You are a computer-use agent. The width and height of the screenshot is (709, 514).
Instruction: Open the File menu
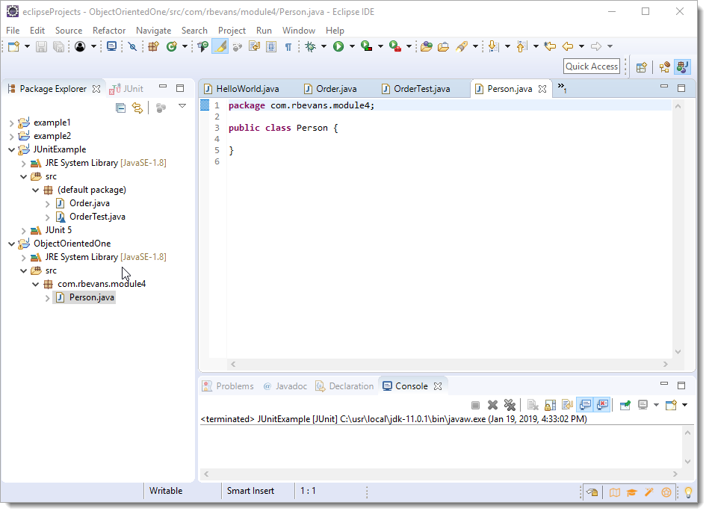(13, 31)
